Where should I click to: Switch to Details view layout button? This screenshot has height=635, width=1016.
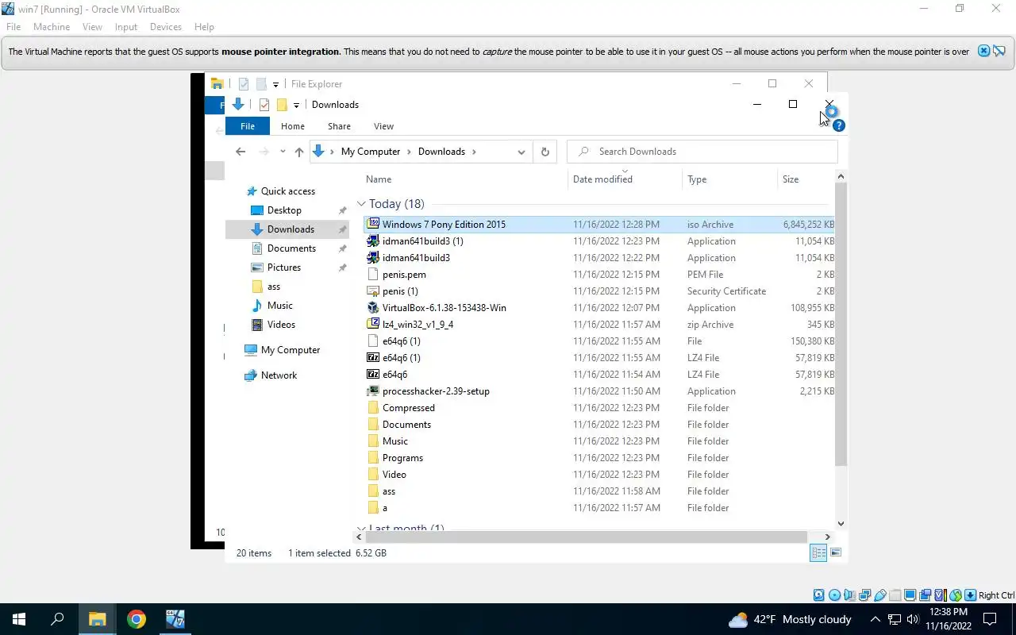818,553
